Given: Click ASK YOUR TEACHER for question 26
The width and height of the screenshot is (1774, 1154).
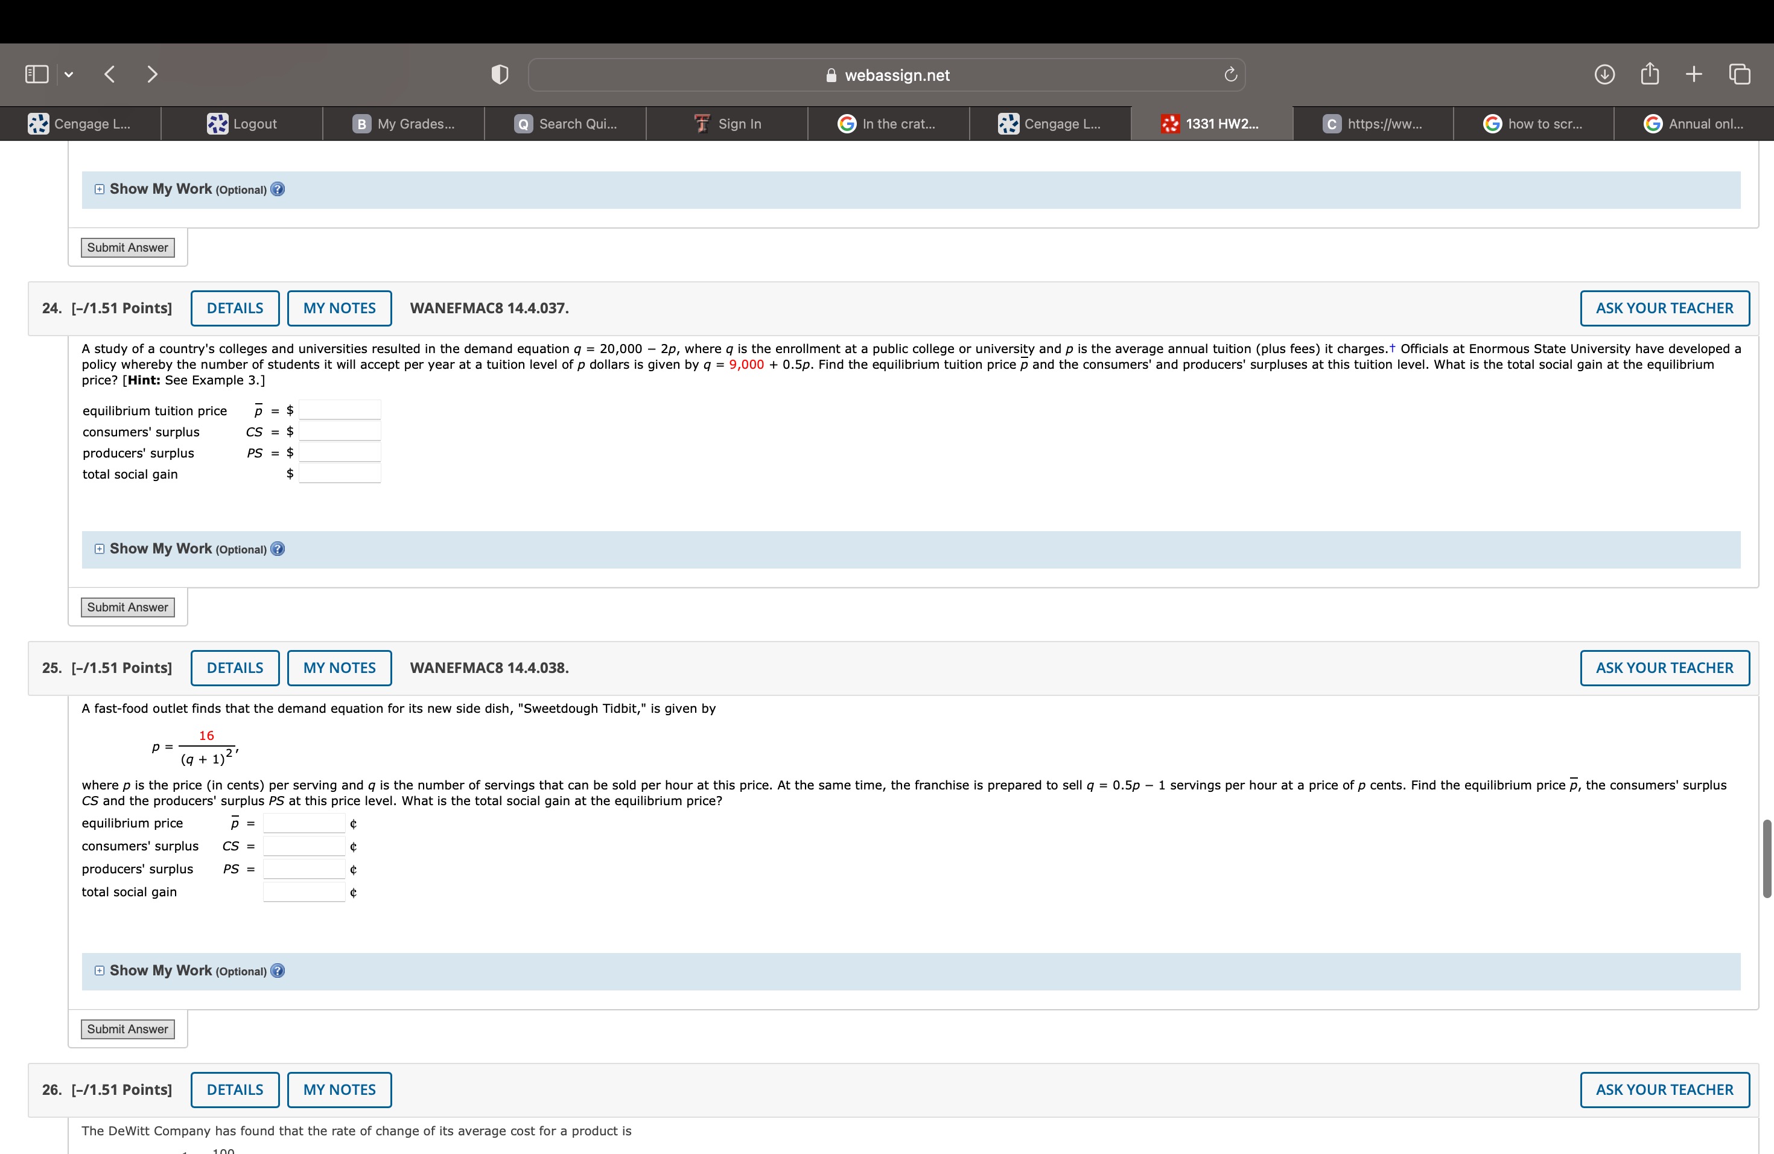Looking at the screenshot, I should (x=1664, y=1089).
